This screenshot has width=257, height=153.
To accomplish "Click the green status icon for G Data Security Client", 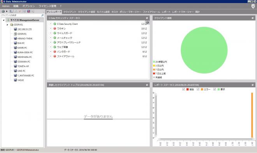I will [55, 24].
